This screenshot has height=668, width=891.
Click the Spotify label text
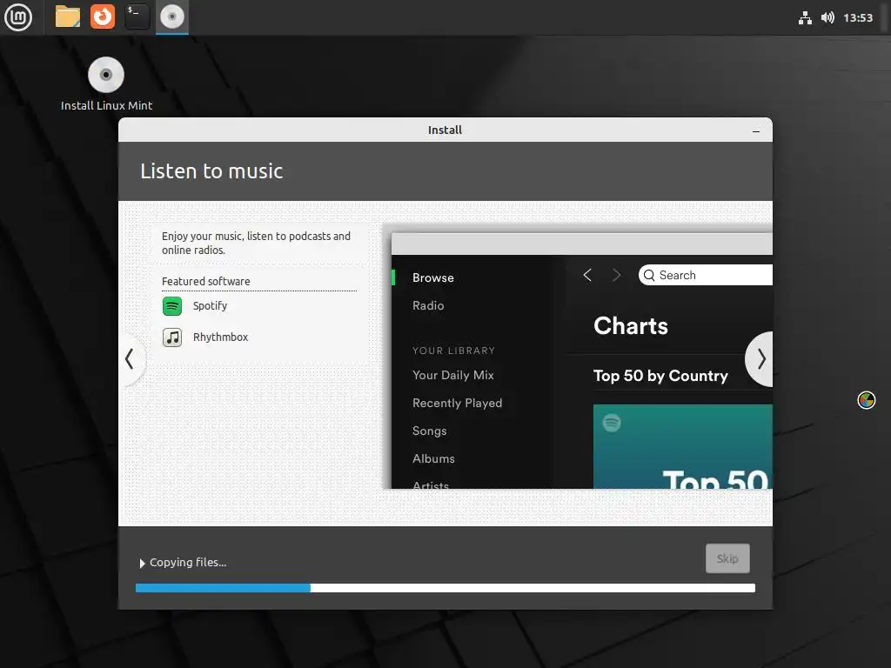tap(210, 305)
